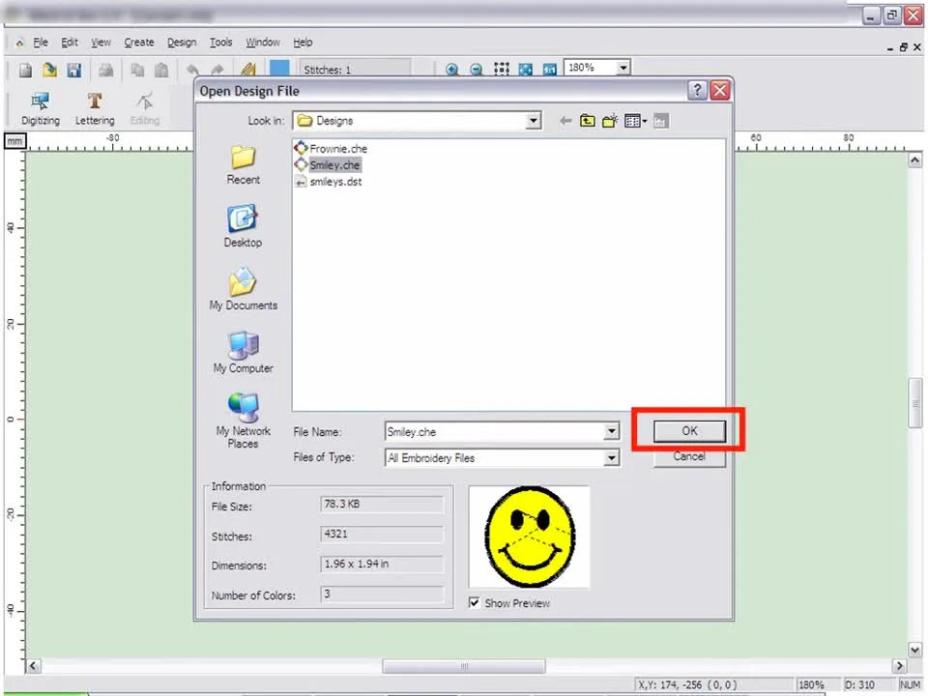This screenshot has width=928, height=696.
Task: Click the horizontal scrollbar left arrow
Action: pyautogui.click(x=33, y=666)
